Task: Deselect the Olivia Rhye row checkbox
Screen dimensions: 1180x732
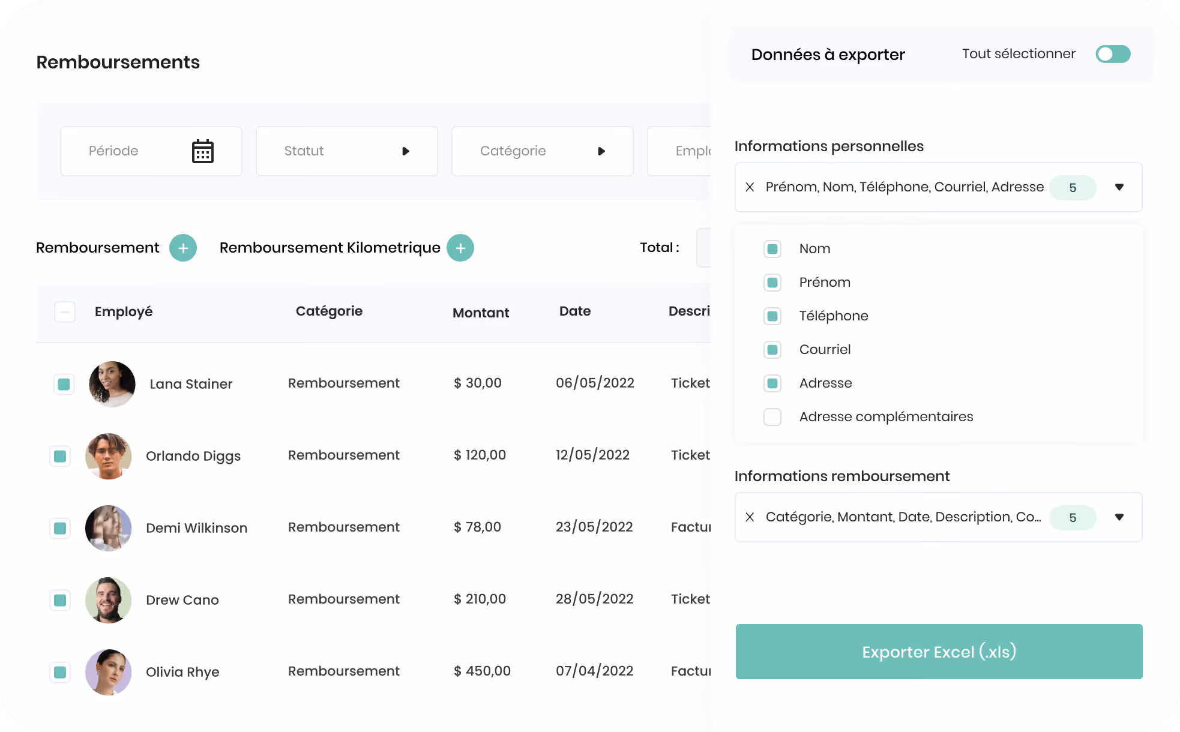Action: point(60,672)
